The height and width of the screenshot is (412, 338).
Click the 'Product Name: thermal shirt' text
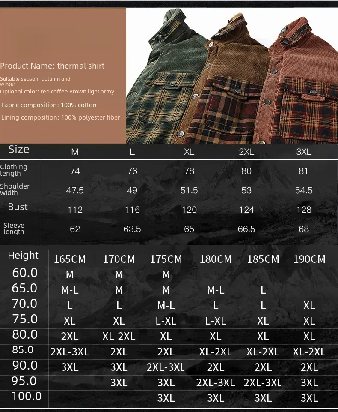coord(52,66)
